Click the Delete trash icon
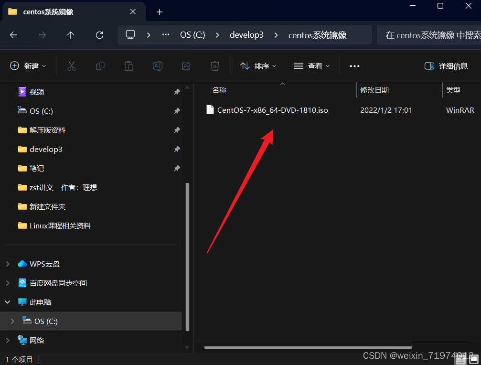Viewport: 481px width, 365px height. [215, 66]
